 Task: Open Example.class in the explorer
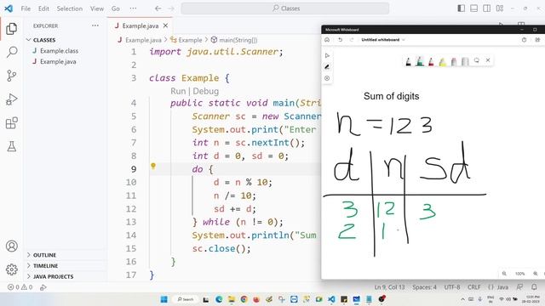59,51
